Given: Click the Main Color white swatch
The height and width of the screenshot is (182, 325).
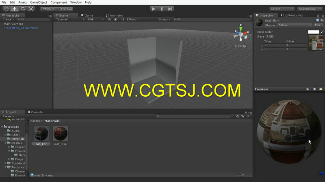Looking at the screenshot, I should tap(314, 32).
